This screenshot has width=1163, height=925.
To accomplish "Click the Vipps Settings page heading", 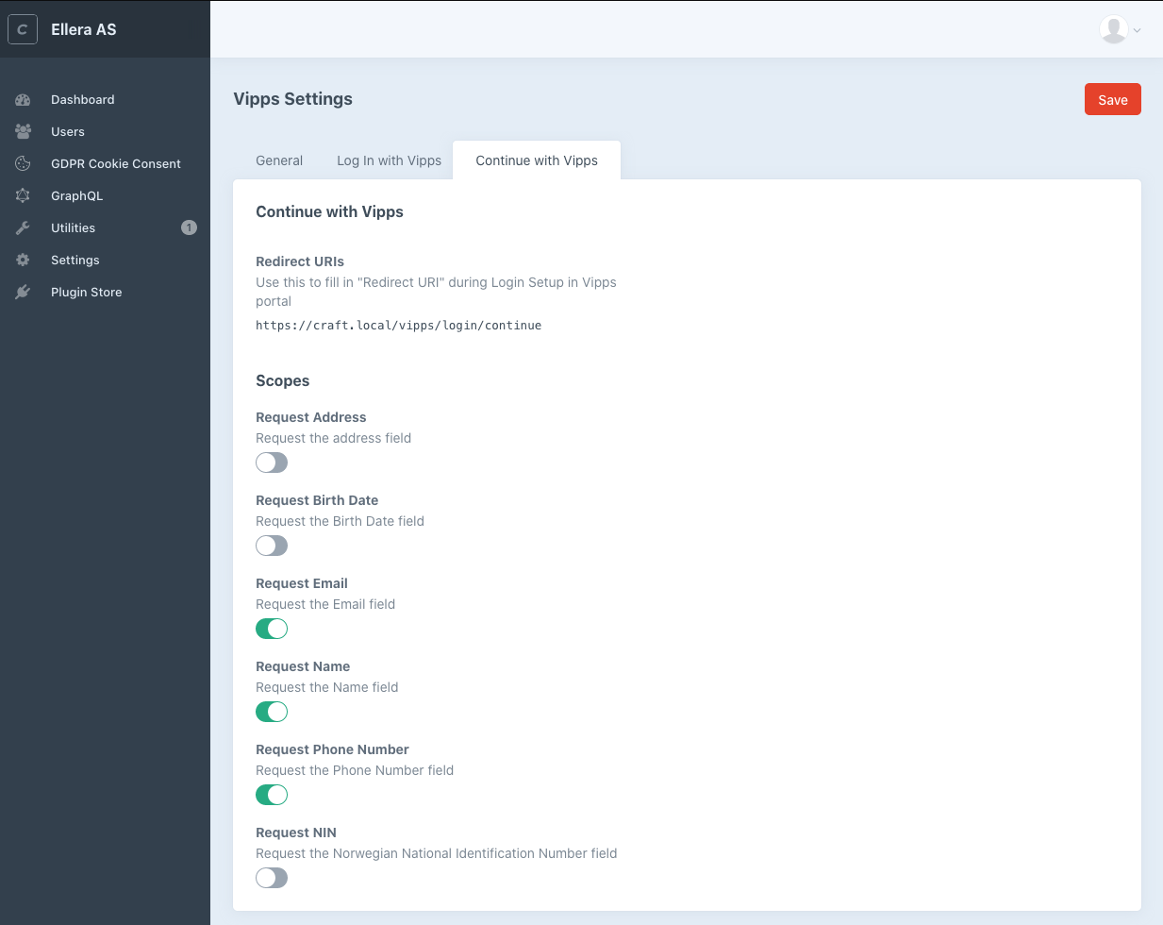I will (292, 99).
